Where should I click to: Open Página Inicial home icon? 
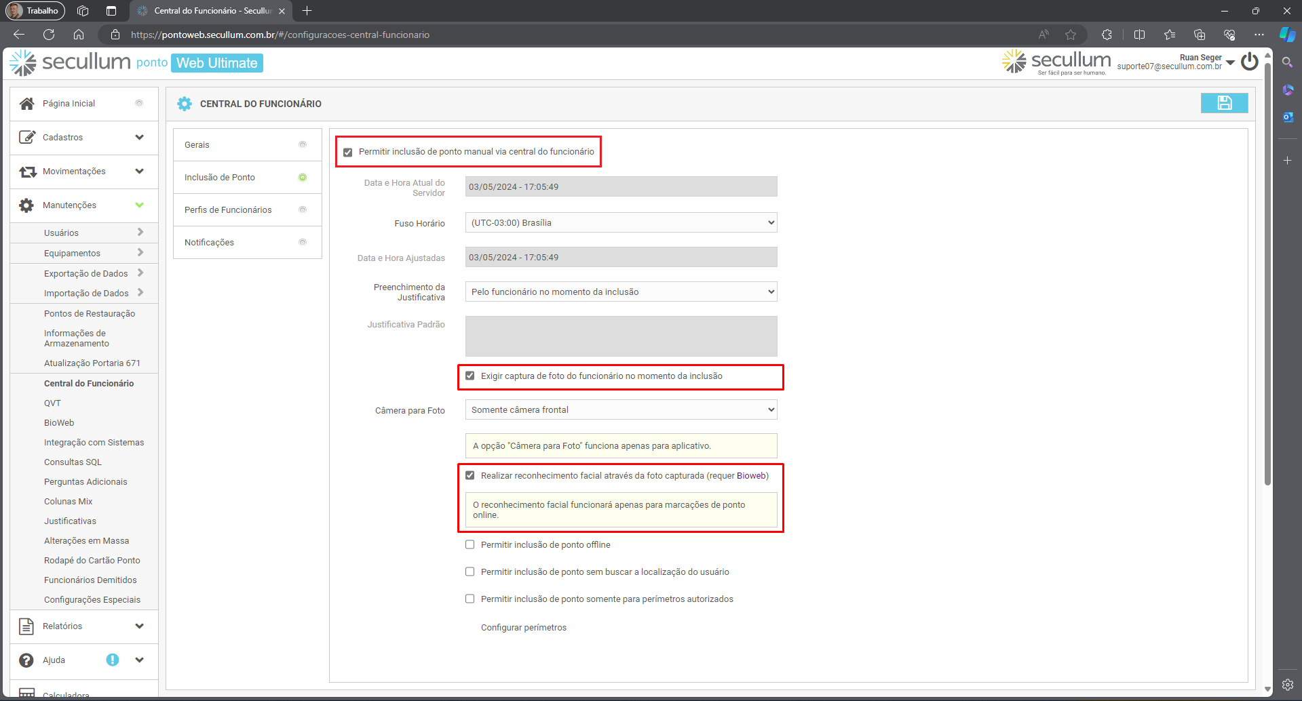26,104
